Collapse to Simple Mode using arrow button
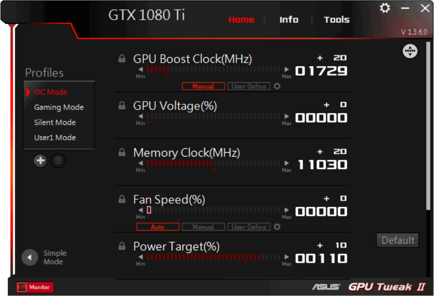 pyautogui.click(x=29, y=257)
